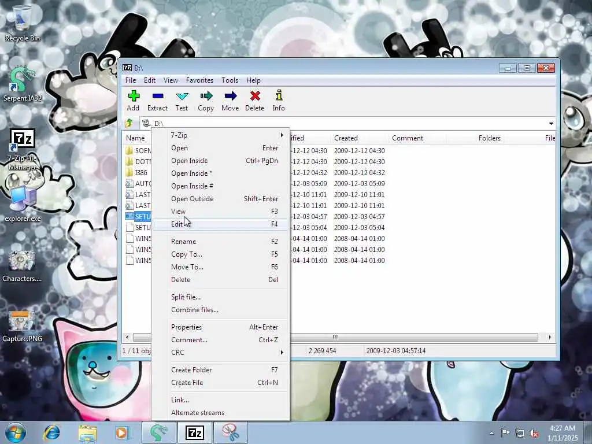592x444 pixels.
Task: Choose Edit F4 in context menu
Action: [x=220, y=224]
